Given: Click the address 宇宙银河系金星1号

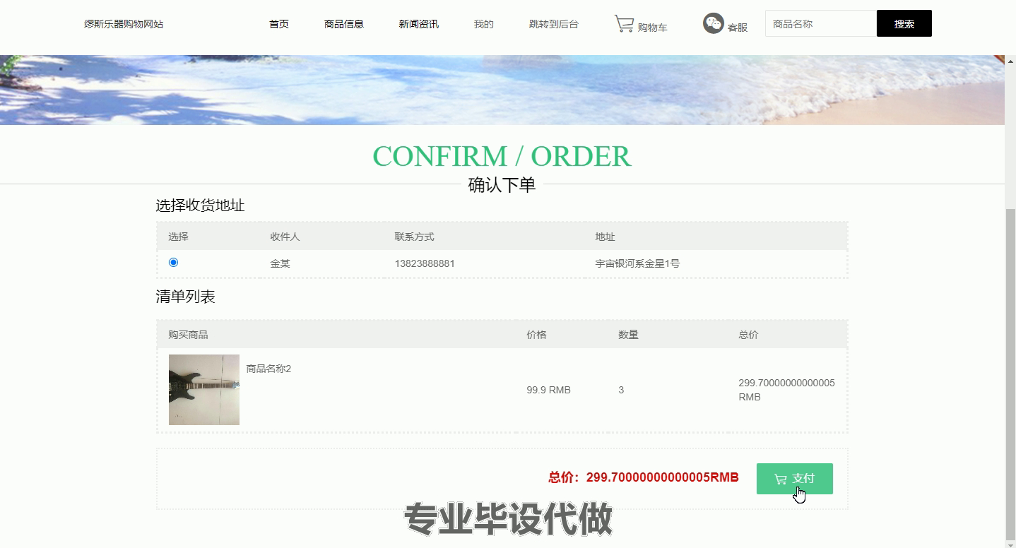Looking at the screenshot, I should point(637,263).
